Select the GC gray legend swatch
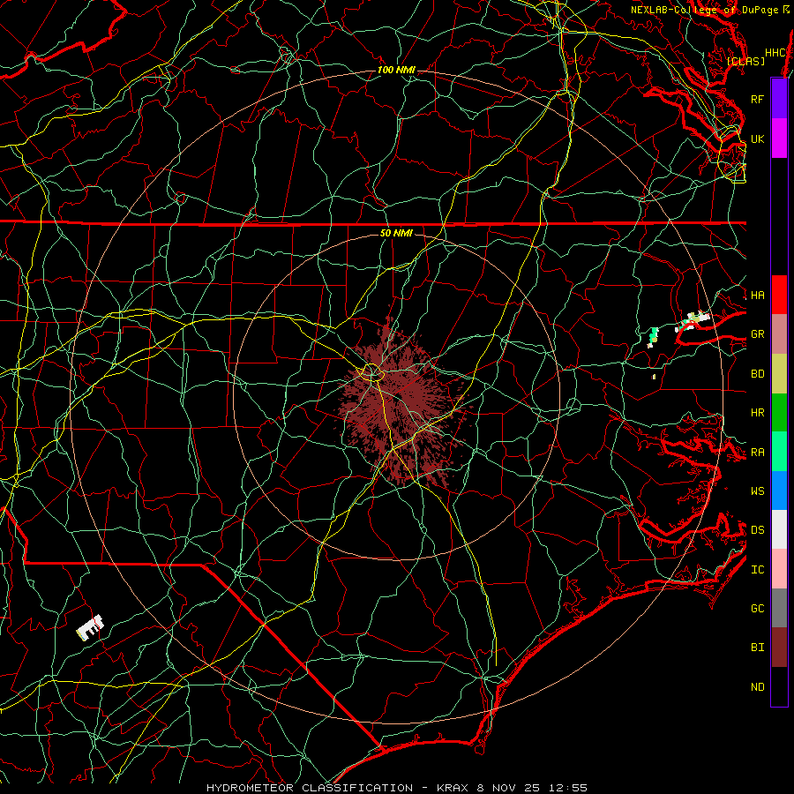Image resolution: width=794 pixels, height=794 pixels. pyautogui.click(x=779, y=608)
